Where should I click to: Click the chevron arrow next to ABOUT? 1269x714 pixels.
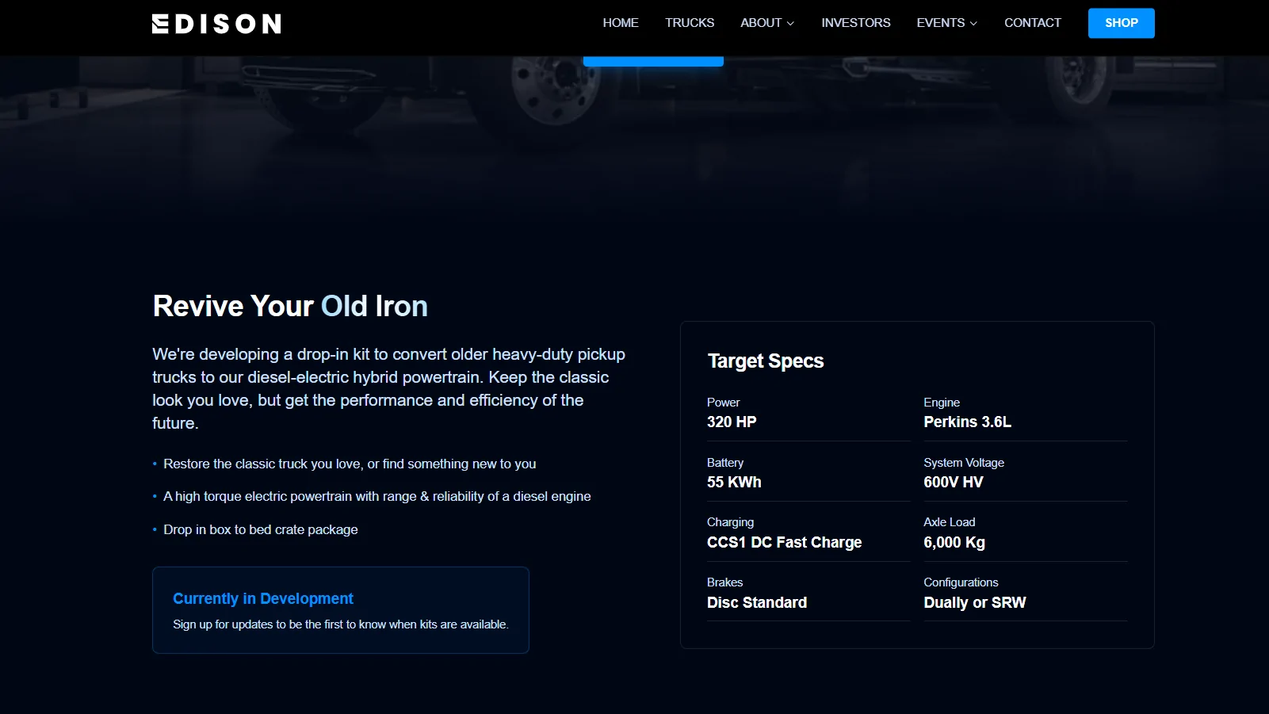click(x=790, y=24)
